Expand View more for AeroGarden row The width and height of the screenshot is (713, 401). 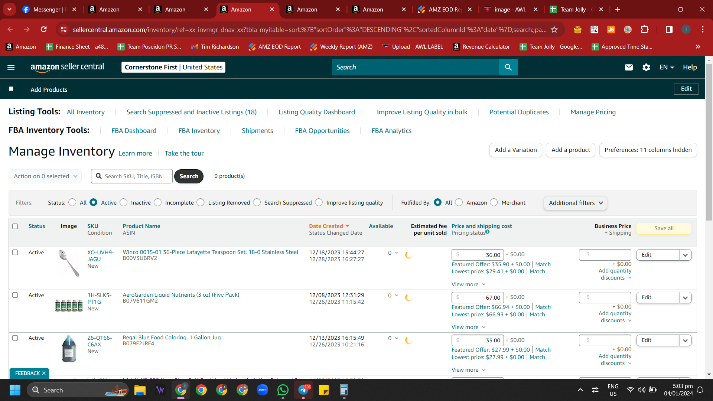tap(469, 327)
